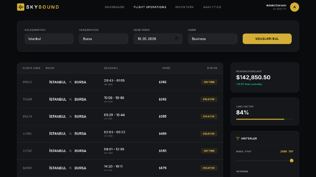Click the DELAYED badge for LU381
The height and width of the screenshot is (177, 316).
pyautogui.click(x=209, y=134)
